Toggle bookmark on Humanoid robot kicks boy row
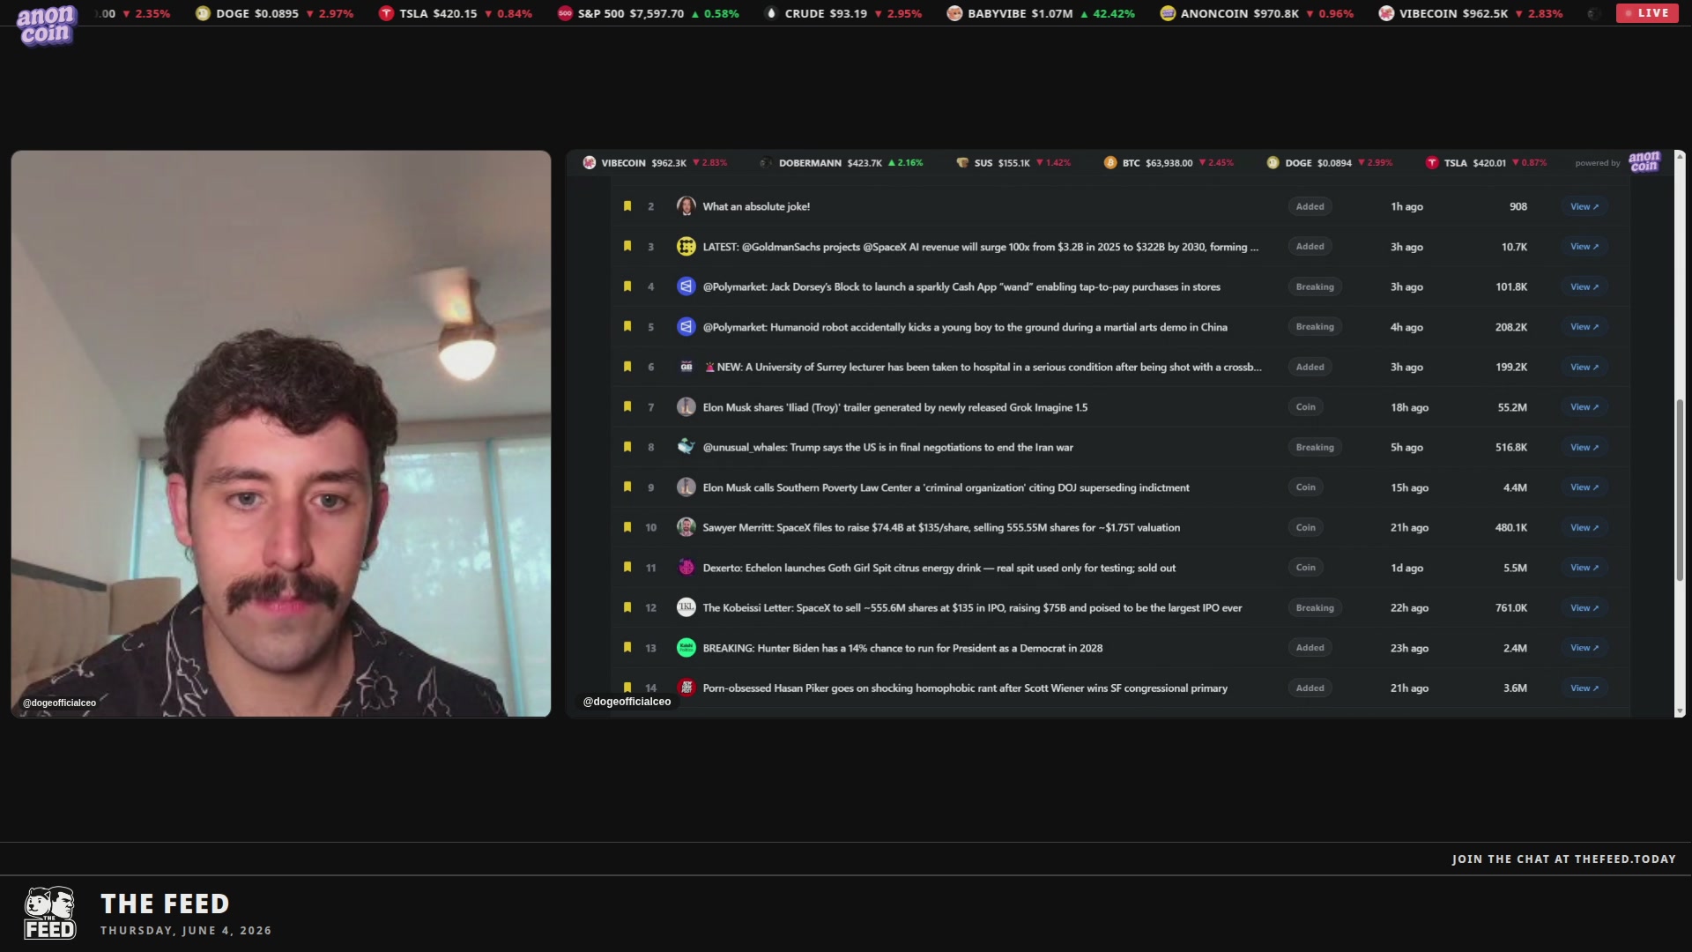The height and width of the screenshot is (952, 1692). (627, 327)
